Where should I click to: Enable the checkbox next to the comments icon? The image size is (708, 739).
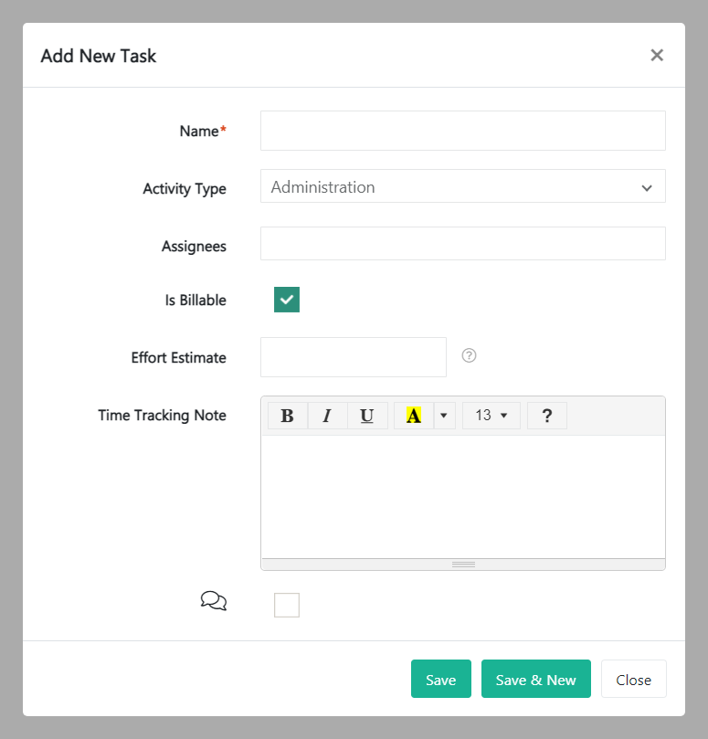tap(286, 604)
